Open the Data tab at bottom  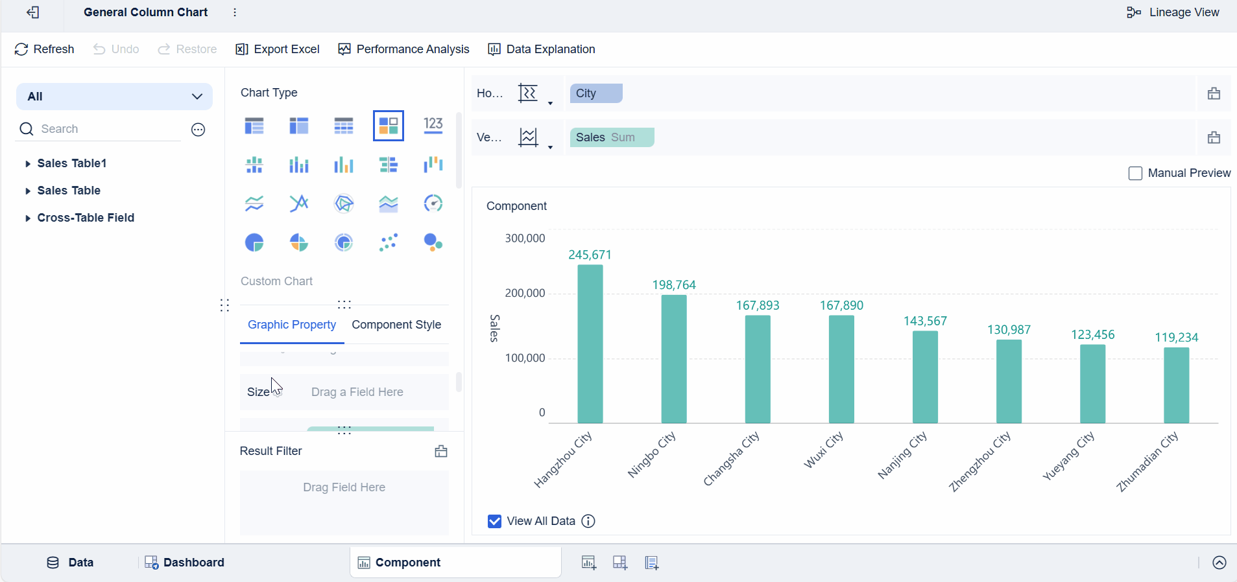(70, 563)
